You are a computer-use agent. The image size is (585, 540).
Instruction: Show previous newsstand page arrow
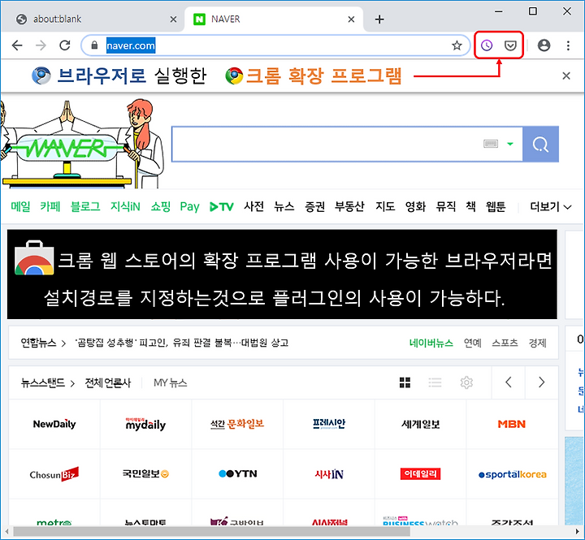[x=508, y=382]
